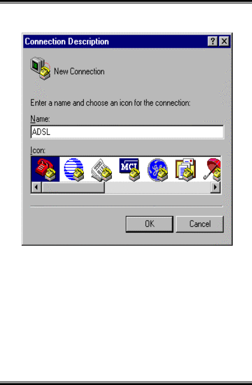Click the New Connection computer-phone icon
The height and width of the screenshot is (385, 252).
(40, 68)
